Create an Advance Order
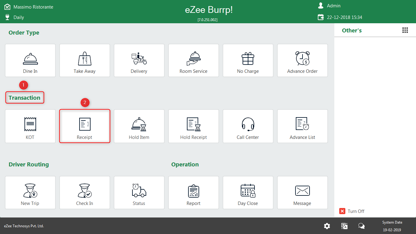 click(x=303, y=61)
